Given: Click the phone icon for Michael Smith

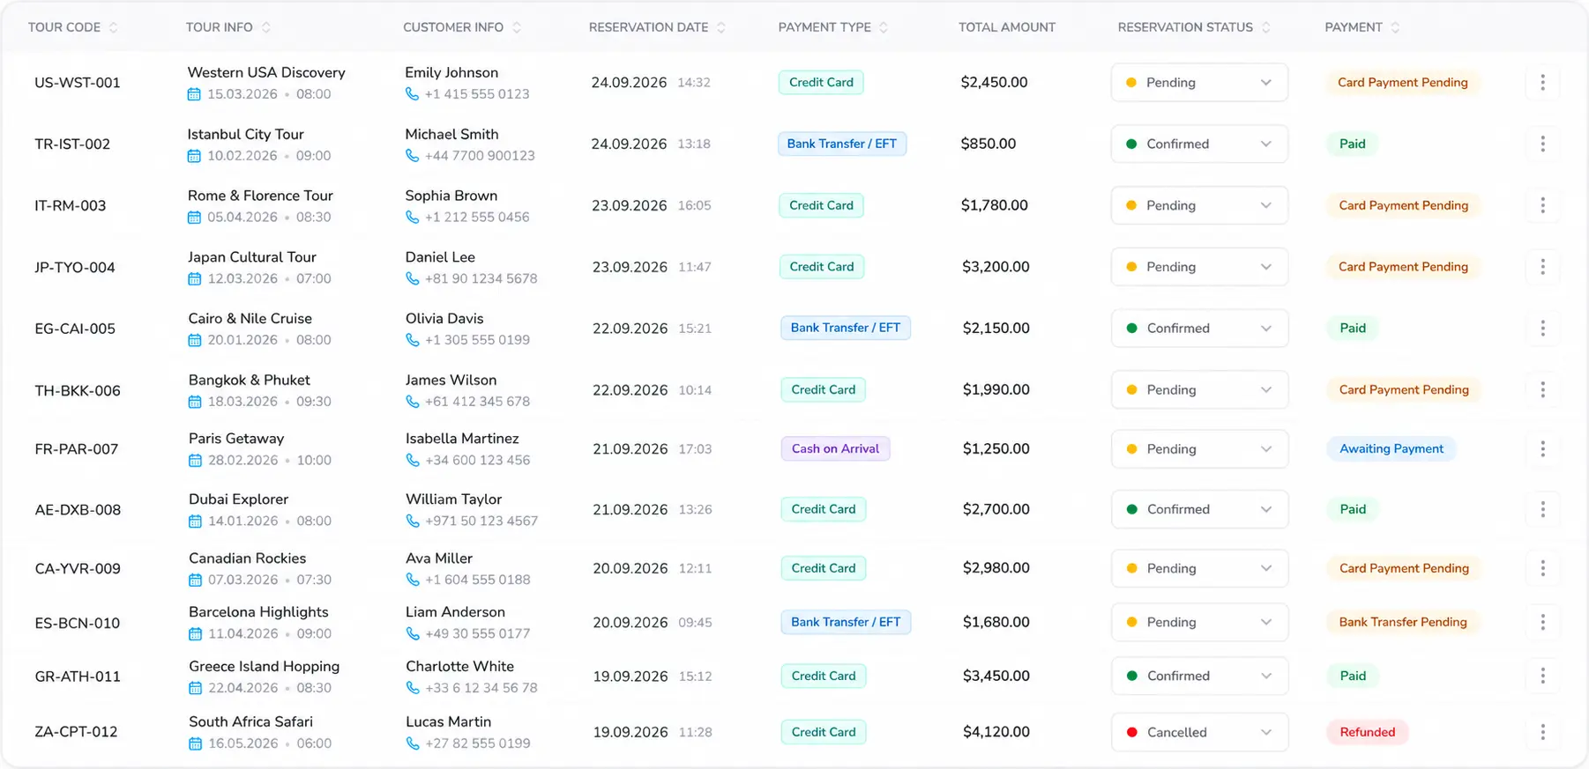Looking at the screenshot, I should (412, 156).
